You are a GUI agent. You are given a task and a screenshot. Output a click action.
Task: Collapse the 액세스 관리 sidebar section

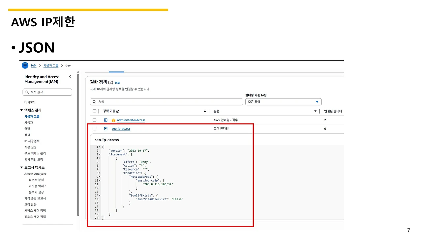pos(22,110)
